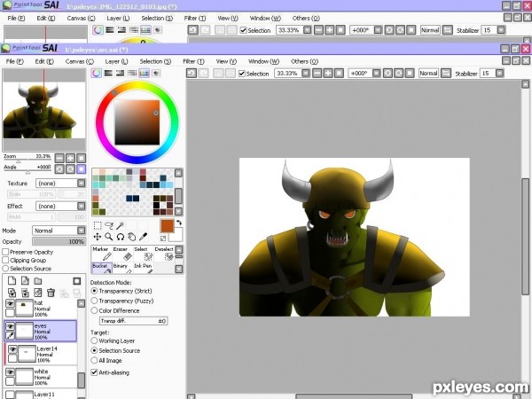Screen dimensions: 532x399
Task: Zoom out with minus button in toolbar
Action: (x=317, y=73)
